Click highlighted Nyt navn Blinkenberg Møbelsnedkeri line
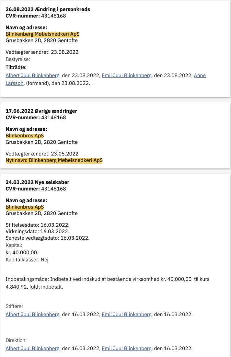This screenshot has width=231, height=357. pos(54,160)
